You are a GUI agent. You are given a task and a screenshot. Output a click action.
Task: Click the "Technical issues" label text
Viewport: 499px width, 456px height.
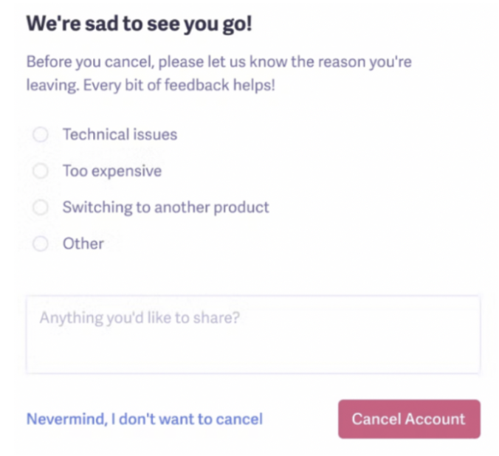120,134
